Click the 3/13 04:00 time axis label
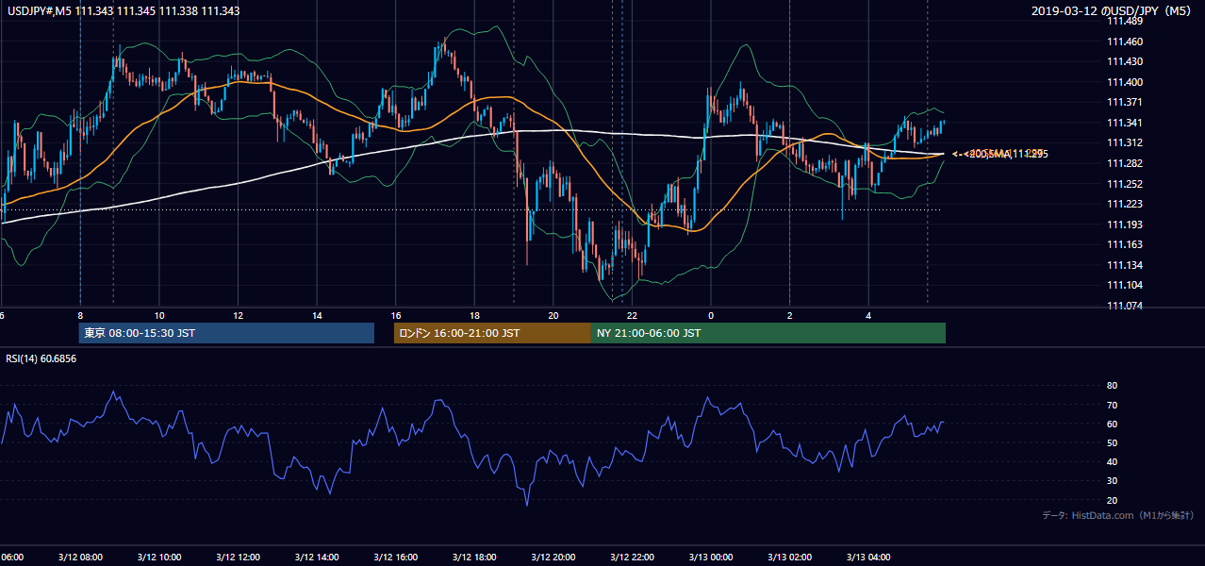Screen dimensions: 1205x566 click(868, 558)
